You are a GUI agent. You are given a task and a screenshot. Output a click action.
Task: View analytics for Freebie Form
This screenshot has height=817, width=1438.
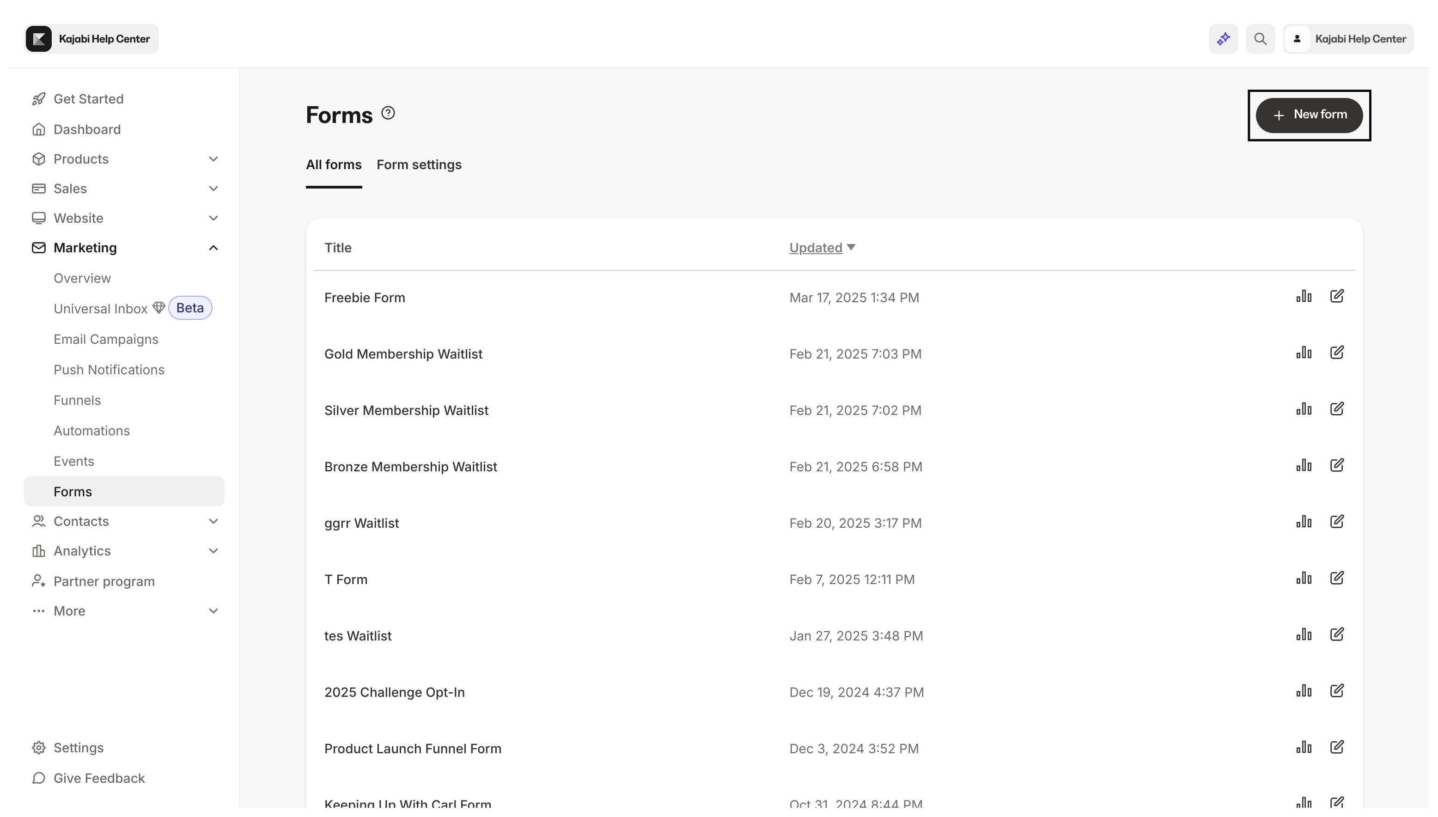pyautogui.click(x=1304, y=296)
